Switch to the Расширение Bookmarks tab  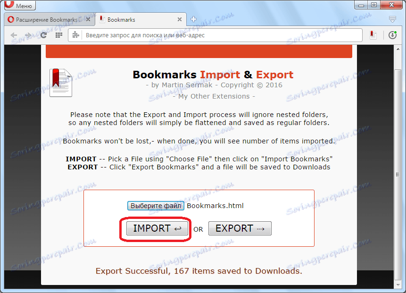[x=45, y=19]
